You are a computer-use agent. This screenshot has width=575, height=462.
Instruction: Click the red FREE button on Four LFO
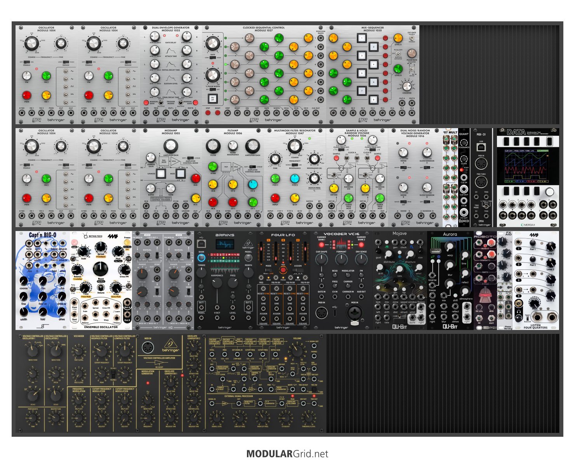pyautogui.click(x=283, y=270)
